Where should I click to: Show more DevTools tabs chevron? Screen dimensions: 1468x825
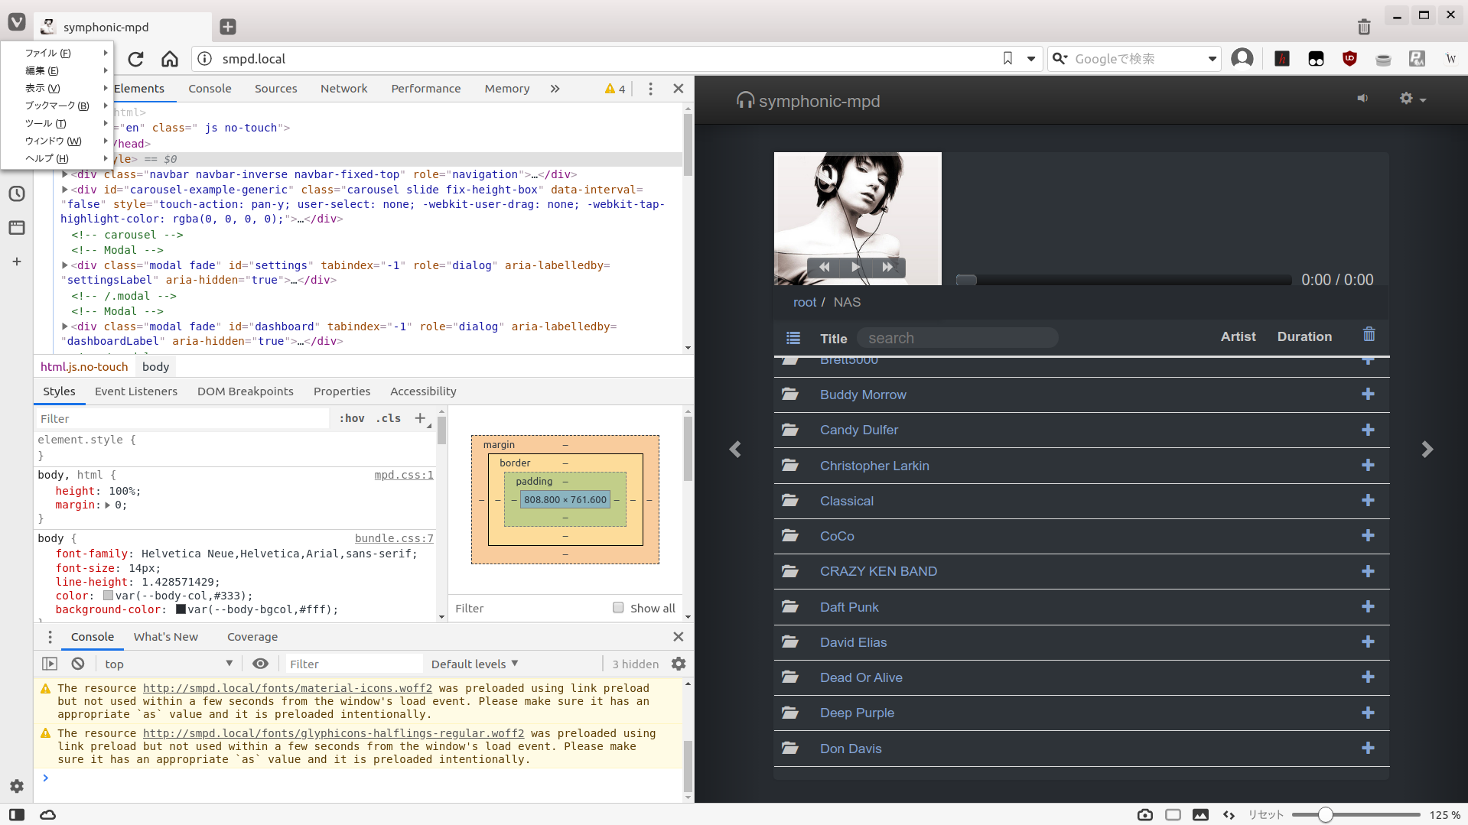[555, 89]
